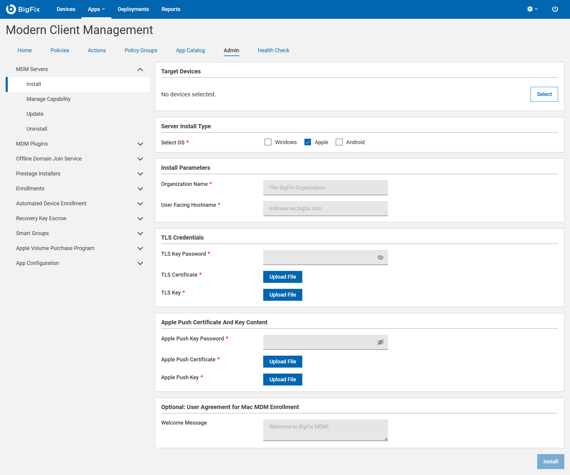Expand the MDM Plugins section
570x475 pixels.
(140, 144)
